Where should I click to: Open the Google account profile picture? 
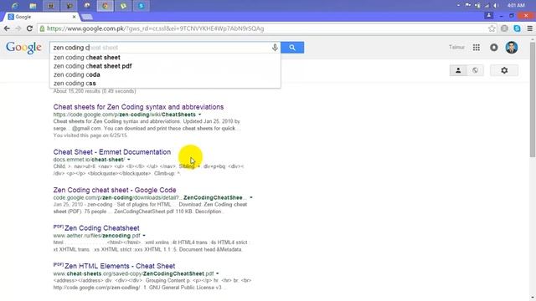point(512,48)
